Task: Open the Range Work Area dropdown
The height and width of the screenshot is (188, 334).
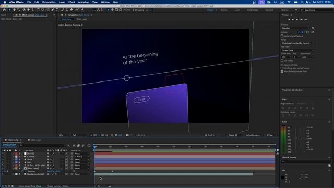Action: pyautogui.click(x=297, y=43)
